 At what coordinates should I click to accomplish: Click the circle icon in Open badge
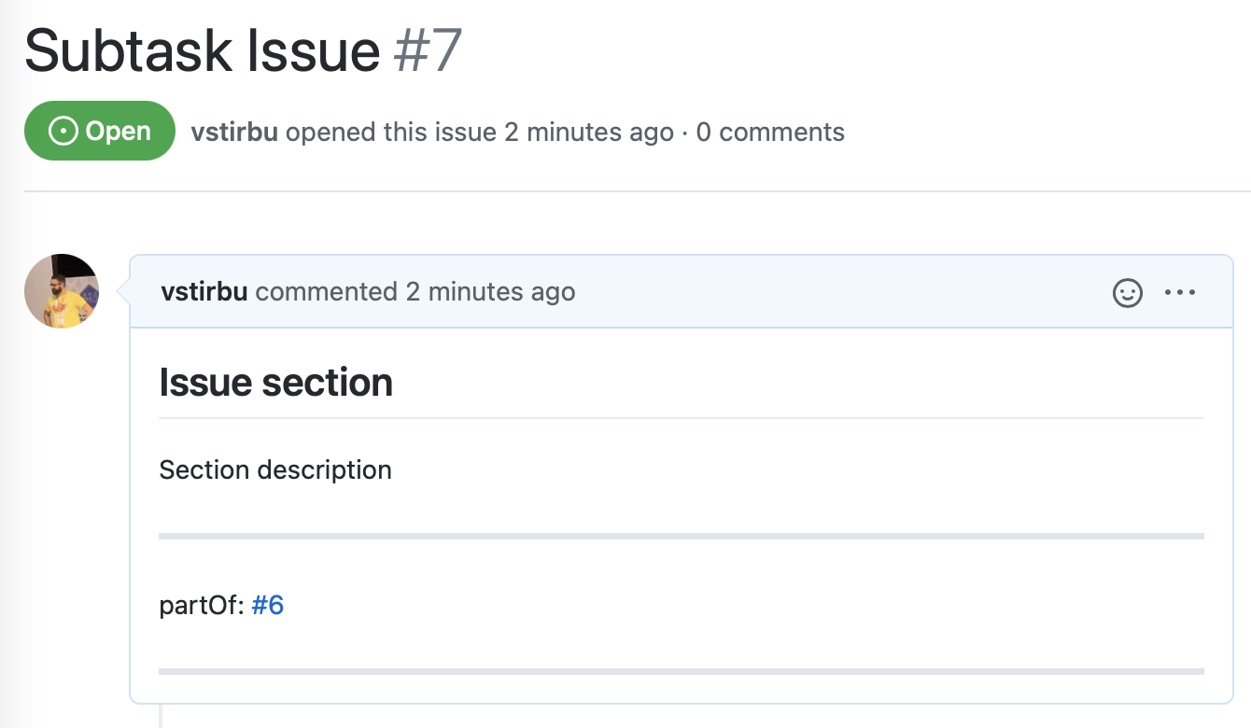63,132
